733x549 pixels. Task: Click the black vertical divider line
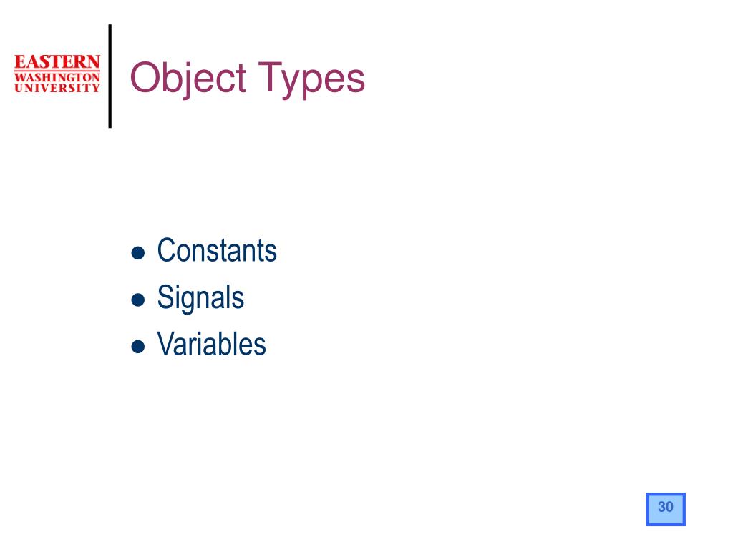pos(110,76)
